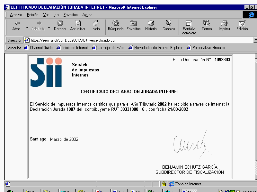Viewport: 257px width, 192px height.
Task: Open the Historial panel
Action: pos(151,26)
